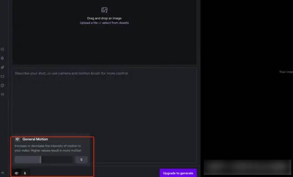Open the stacked layers icon in sidebar
This screenshot has height=177, width=293.
point(3,95)
